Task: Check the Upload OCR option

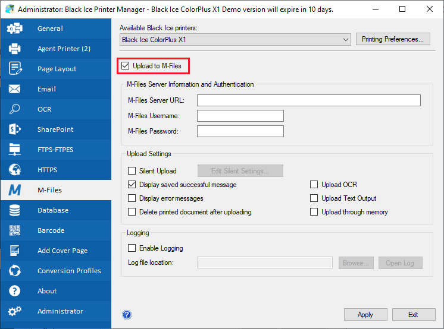Action: tap(314, 185)
